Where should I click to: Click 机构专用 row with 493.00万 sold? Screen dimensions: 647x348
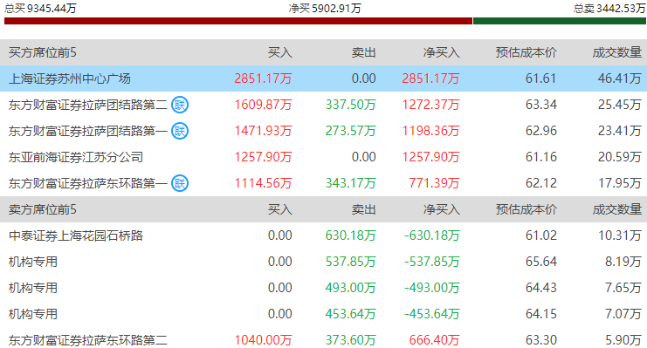[x=323, y=288]
